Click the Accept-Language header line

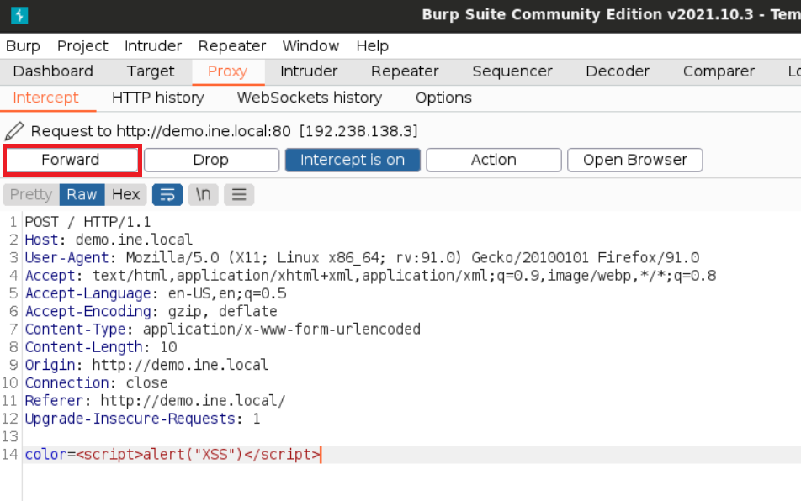(x=156, y=293)
